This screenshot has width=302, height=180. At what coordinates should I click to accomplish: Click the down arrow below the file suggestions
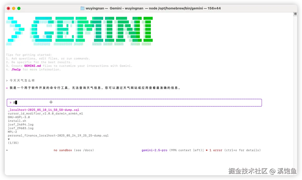coord(9,139)
